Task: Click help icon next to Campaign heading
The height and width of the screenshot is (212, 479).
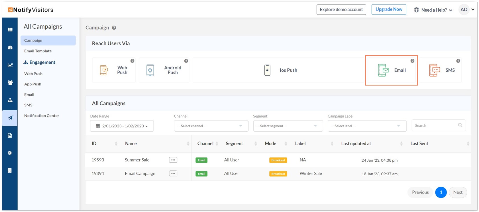Action: tap(114, 28)
